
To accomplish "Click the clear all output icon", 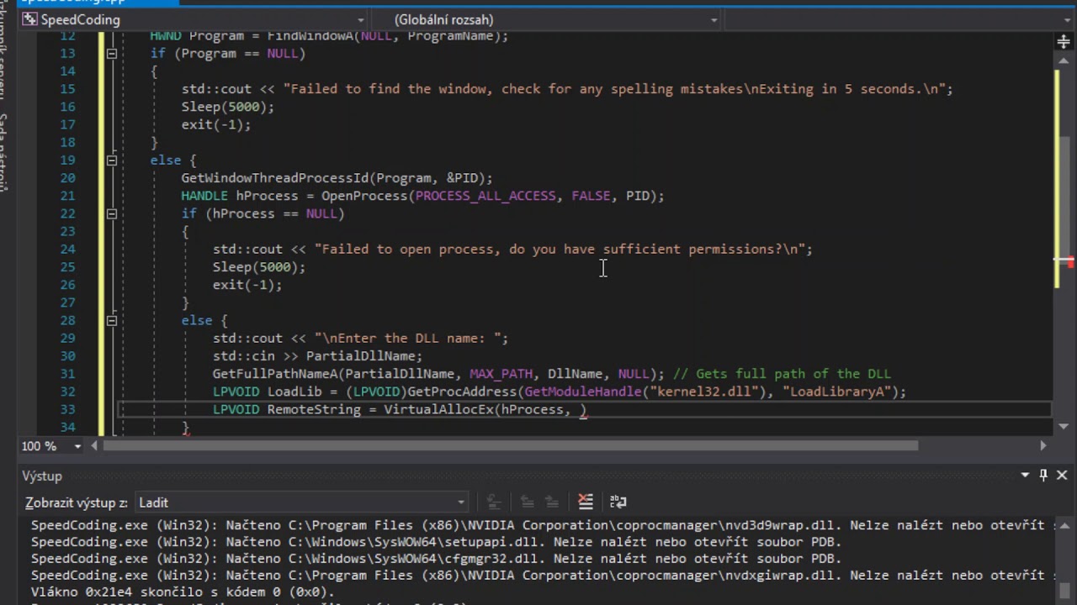I will (x=586, y=502).
